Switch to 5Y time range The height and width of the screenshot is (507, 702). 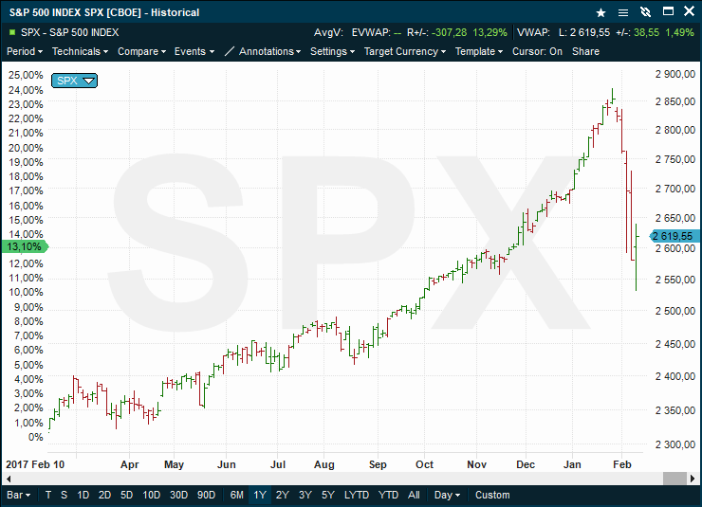point(327,495)
